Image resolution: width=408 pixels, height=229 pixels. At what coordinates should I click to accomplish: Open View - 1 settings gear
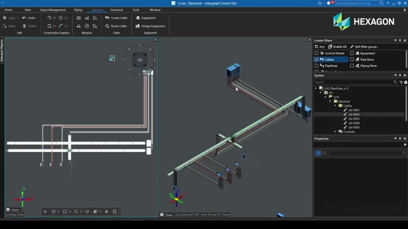click(x=8, y=210)
